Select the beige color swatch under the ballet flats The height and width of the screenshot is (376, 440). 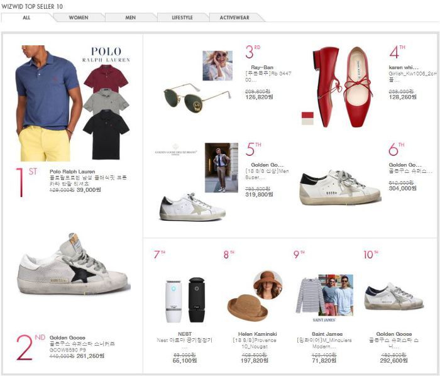[307, 121]
